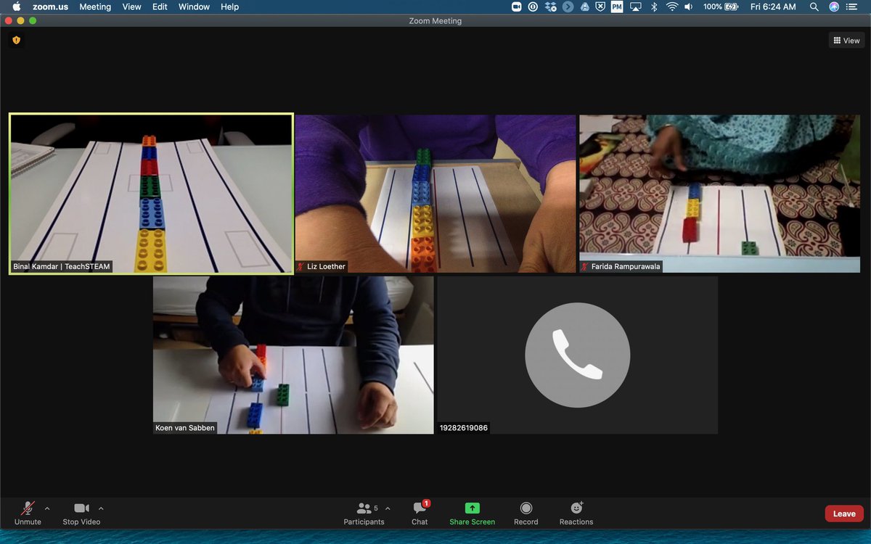
Task: Click the Google Drive menu bar icon
Action: (x=584, y=7)
